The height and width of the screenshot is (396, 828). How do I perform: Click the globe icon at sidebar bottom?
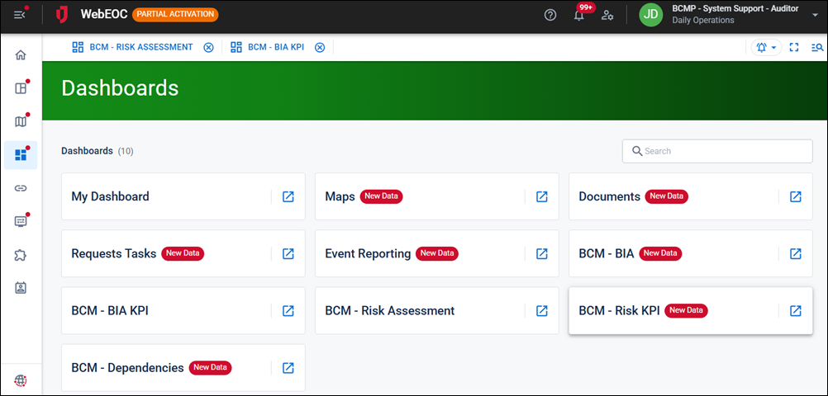[21, 379]
